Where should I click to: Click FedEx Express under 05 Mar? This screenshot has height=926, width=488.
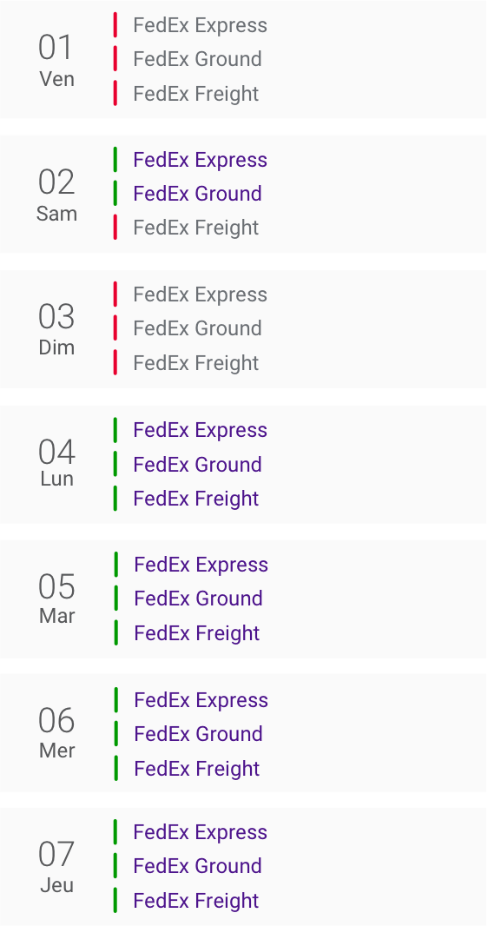[201, 565]
